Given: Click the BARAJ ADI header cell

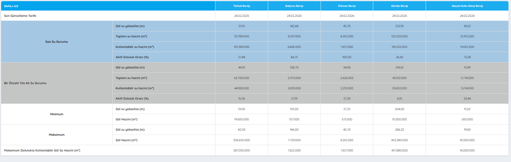Looking at the screenshot, I should (x=11, y=6).
